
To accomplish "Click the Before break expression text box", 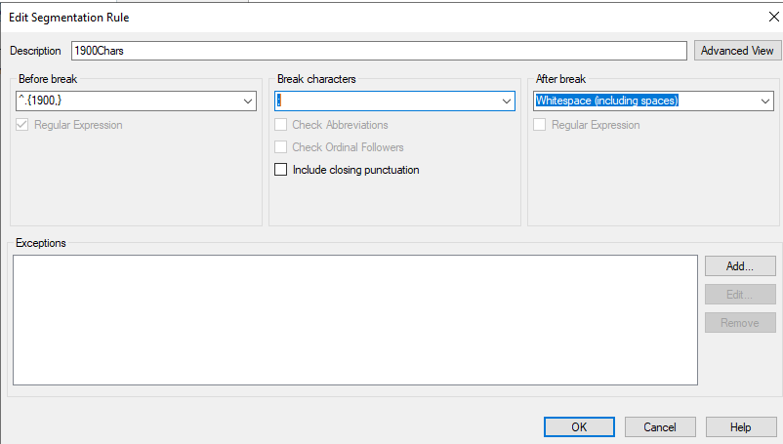I will click(x=125, y=101).
